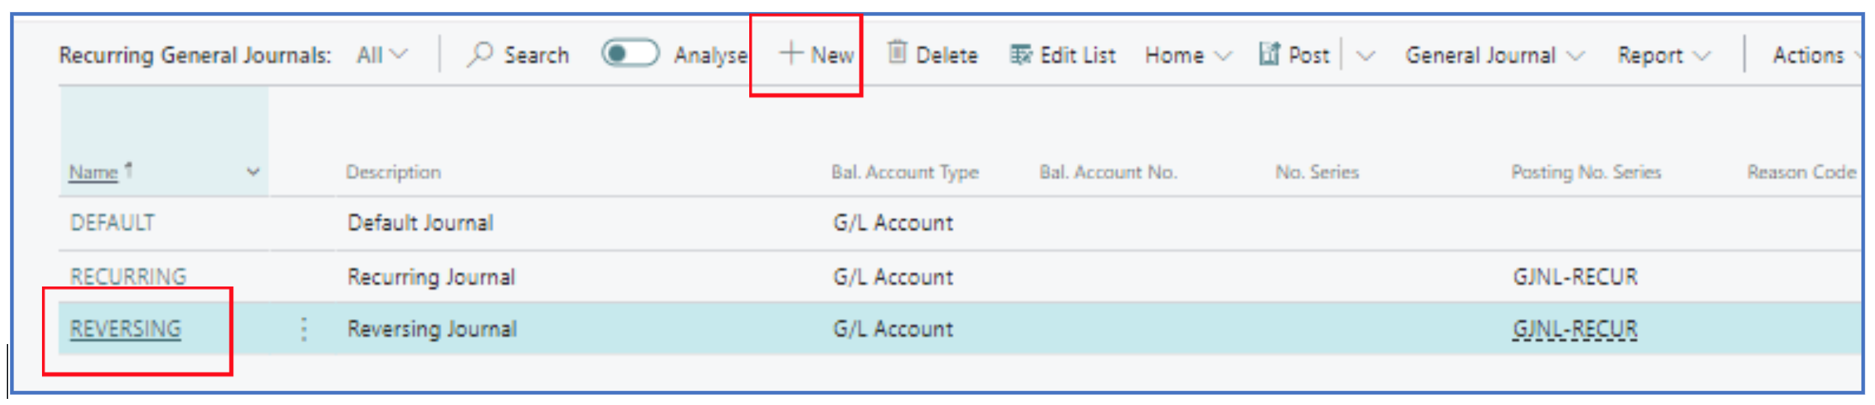Open the Report menu
The width and height of the screenshot is (1875, 405).
point(1662,56)
